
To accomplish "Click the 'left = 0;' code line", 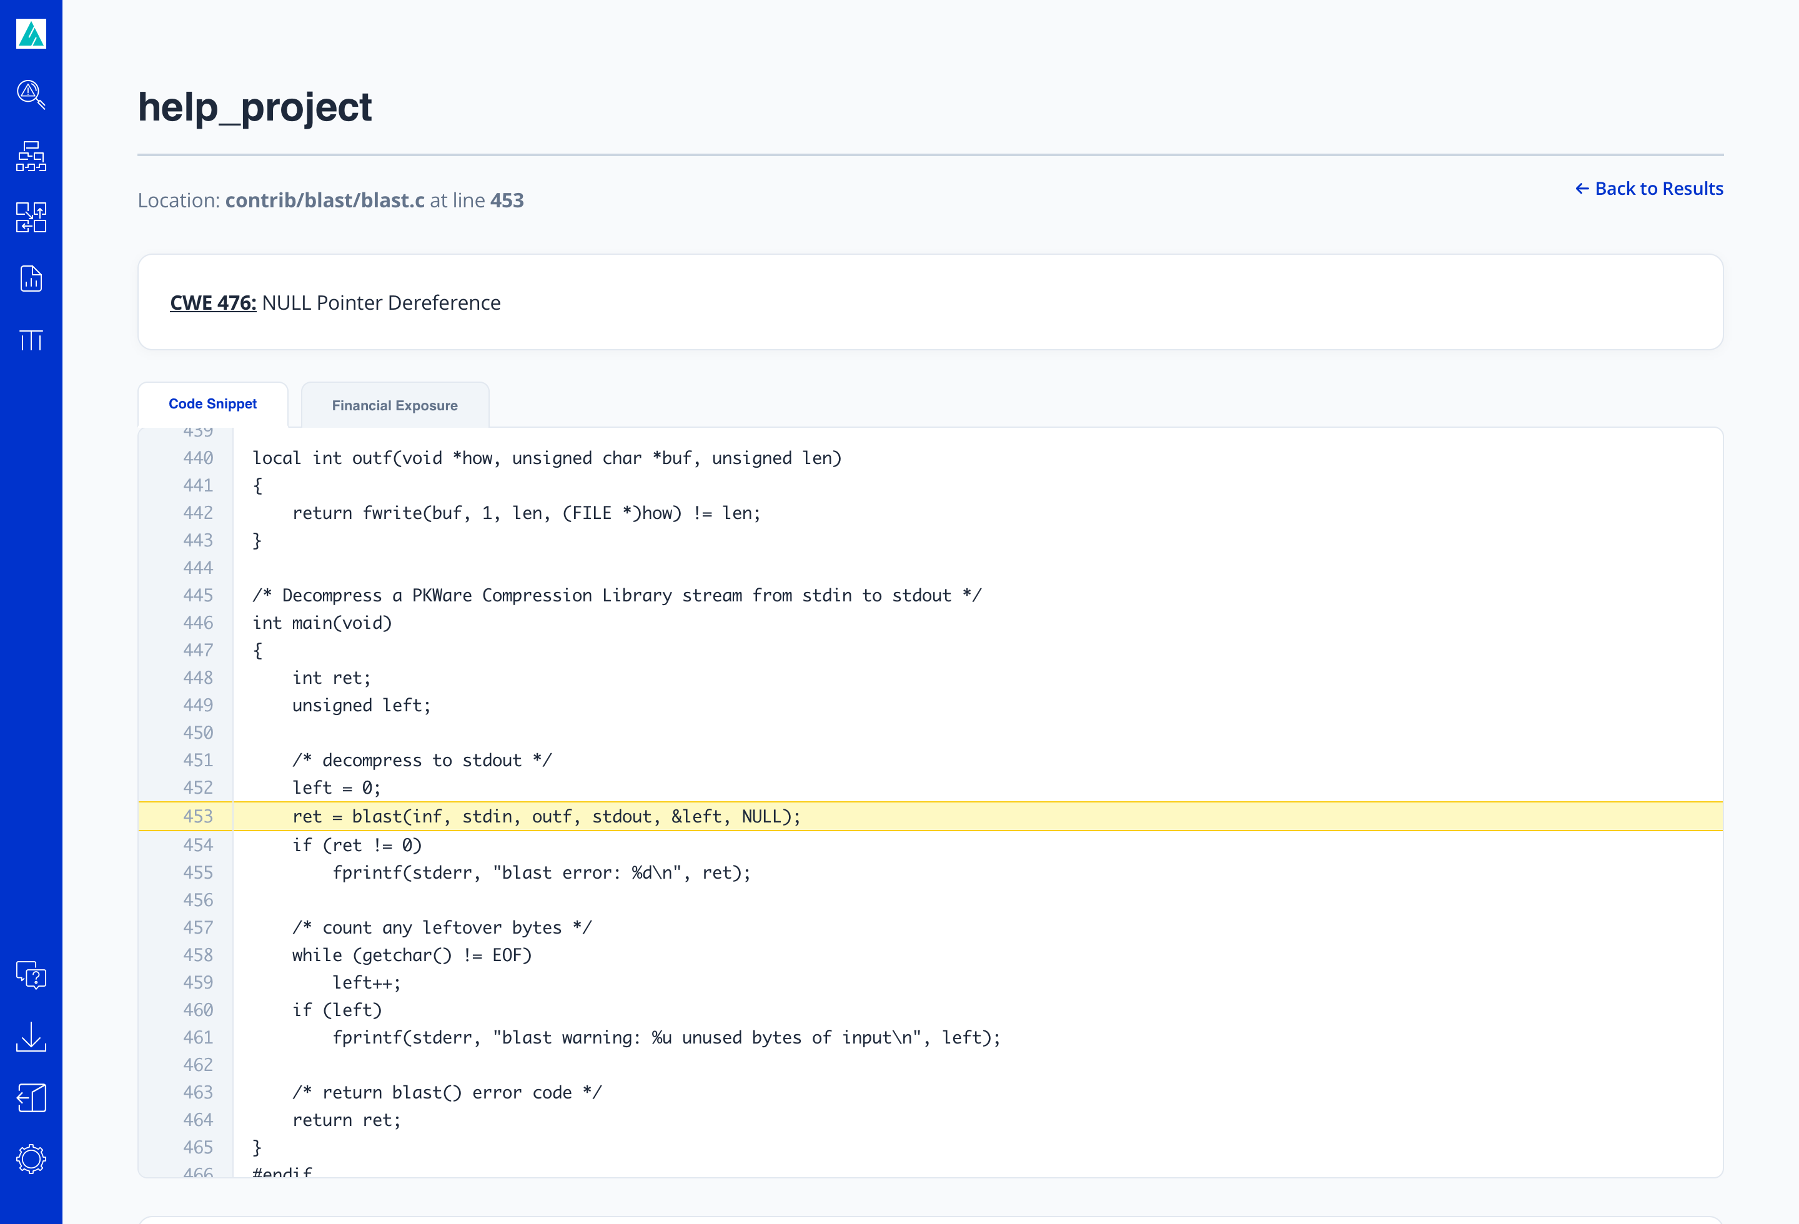I will coord(336,787).
